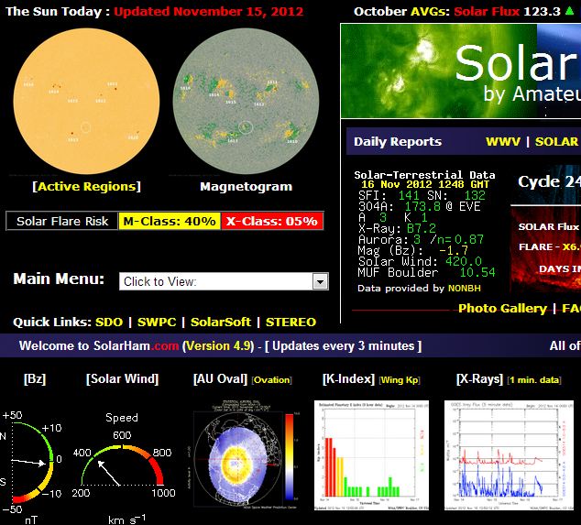Click the M-Class: 40% flare risk box
This screenshot has height=525, width=581.
tap(170, 221)
